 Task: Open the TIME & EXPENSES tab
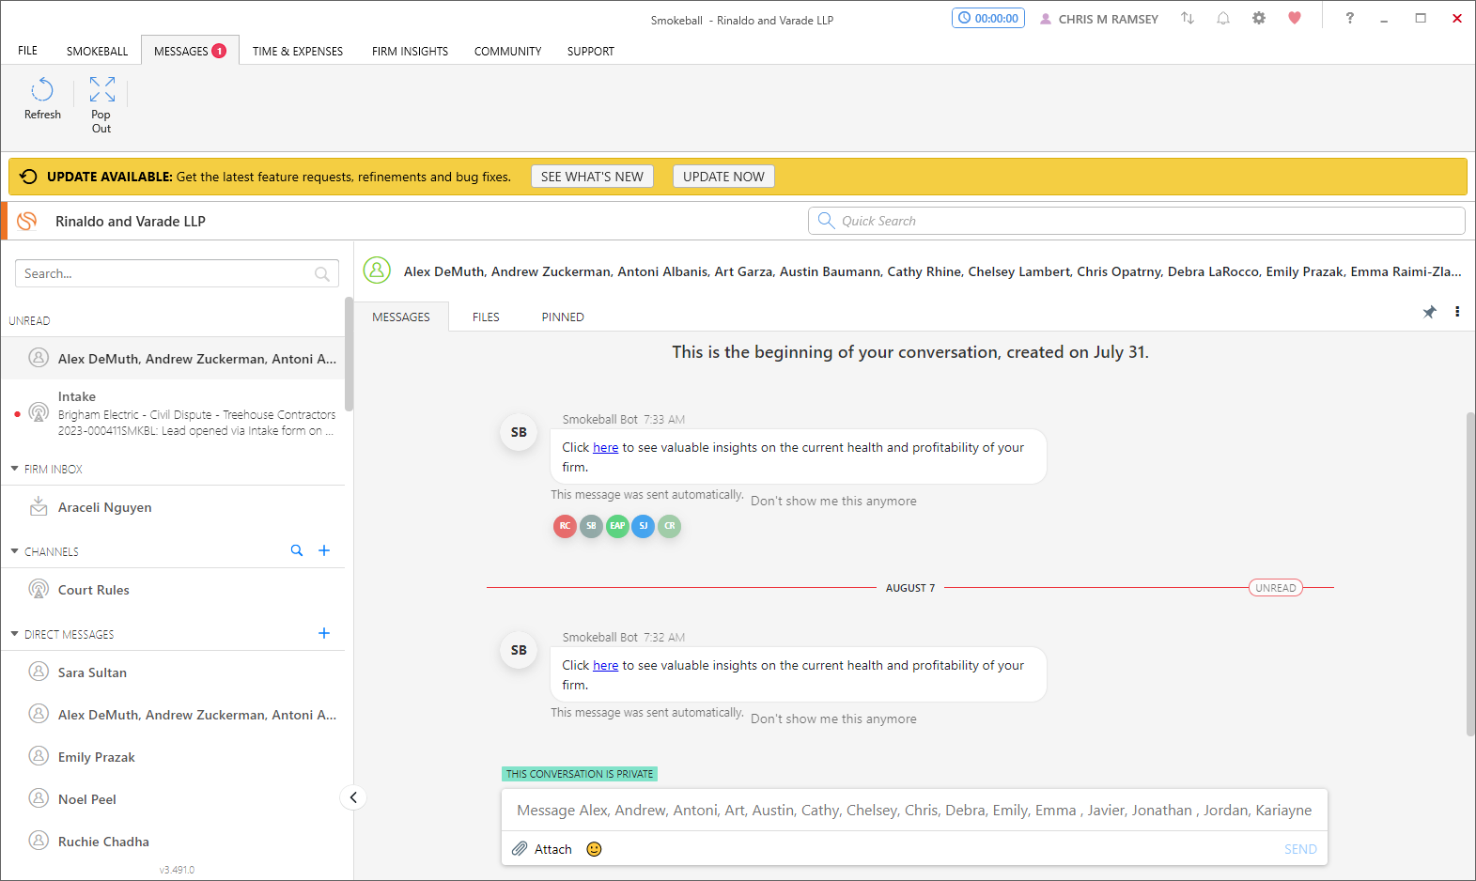(298, 51)
